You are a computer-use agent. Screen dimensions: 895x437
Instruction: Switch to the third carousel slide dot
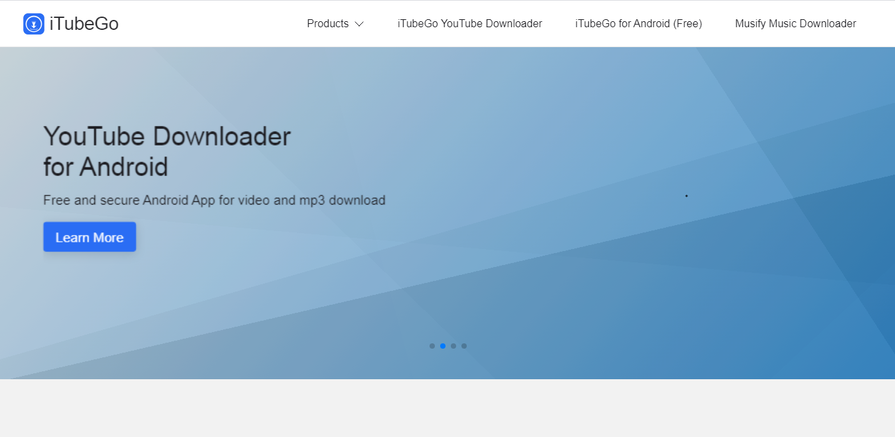click(453, 346)
